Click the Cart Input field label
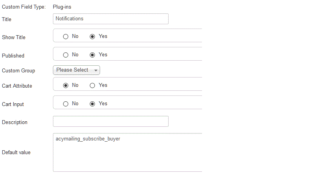Screen dimensions: 320x180 (x=13, y=104)
